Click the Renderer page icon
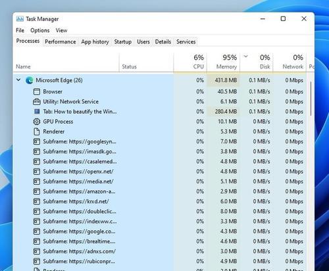The image size is (329, 271). [37, 132]
